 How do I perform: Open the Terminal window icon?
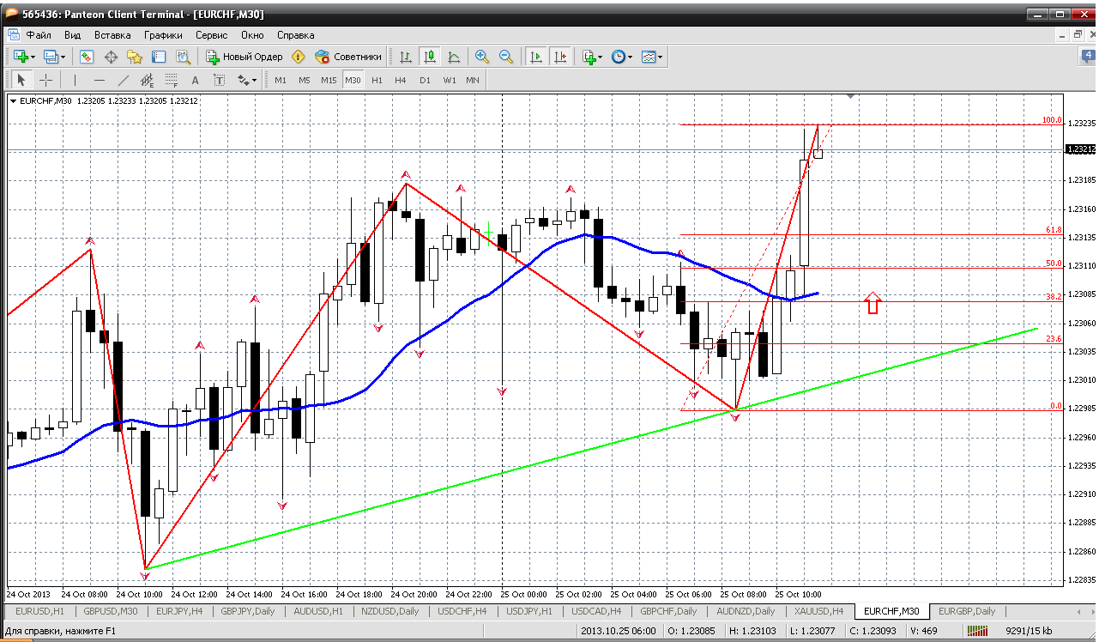click(159, 57)
